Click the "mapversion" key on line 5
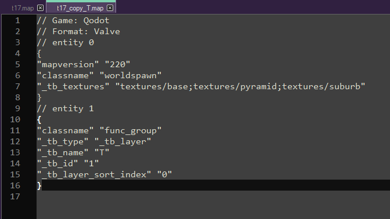The image size is (390, 219). coord(68,64)
